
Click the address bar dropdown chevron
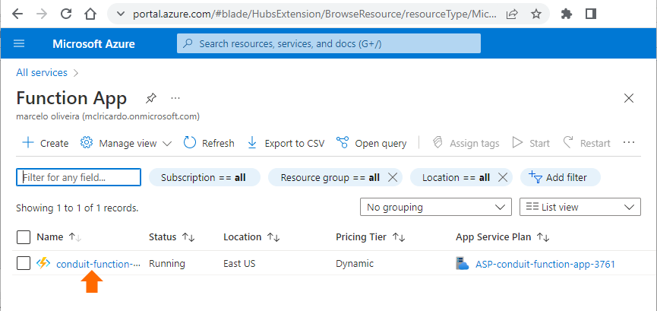click(x=121, y=14)
